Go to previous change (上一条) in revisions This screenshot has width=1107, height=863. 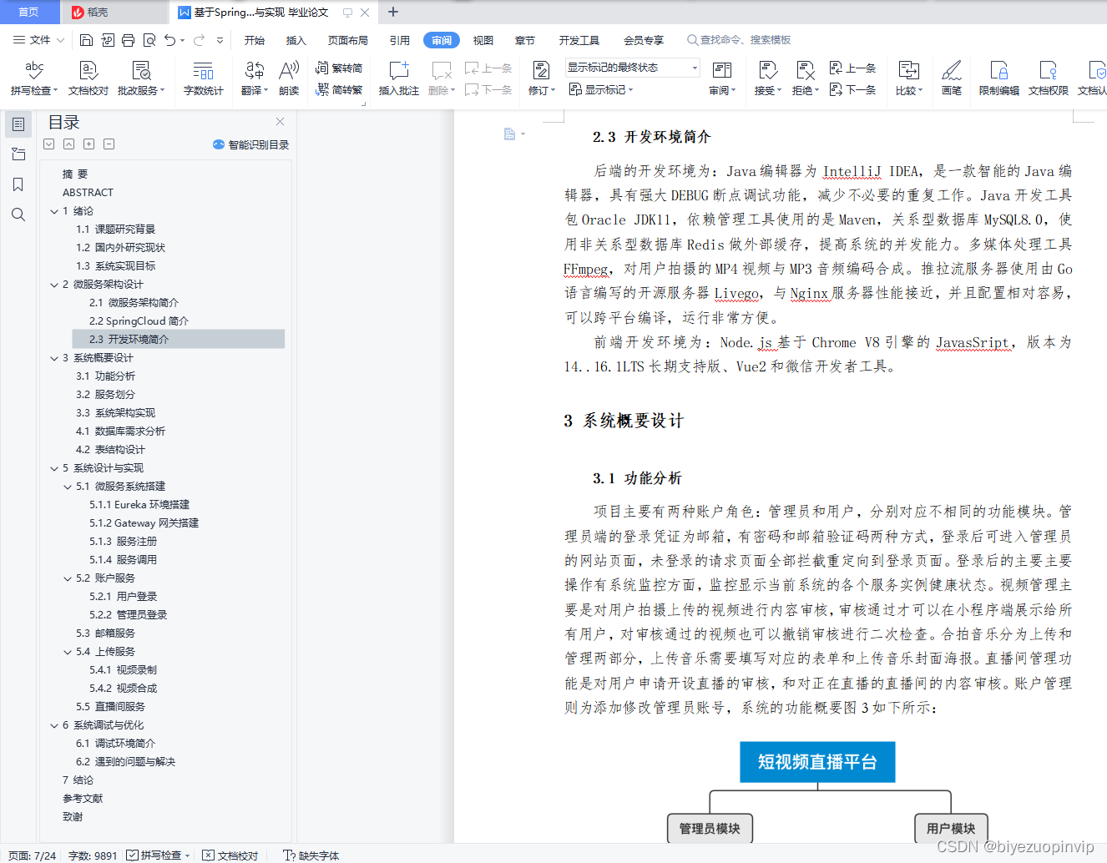click(x=852, y=68)
